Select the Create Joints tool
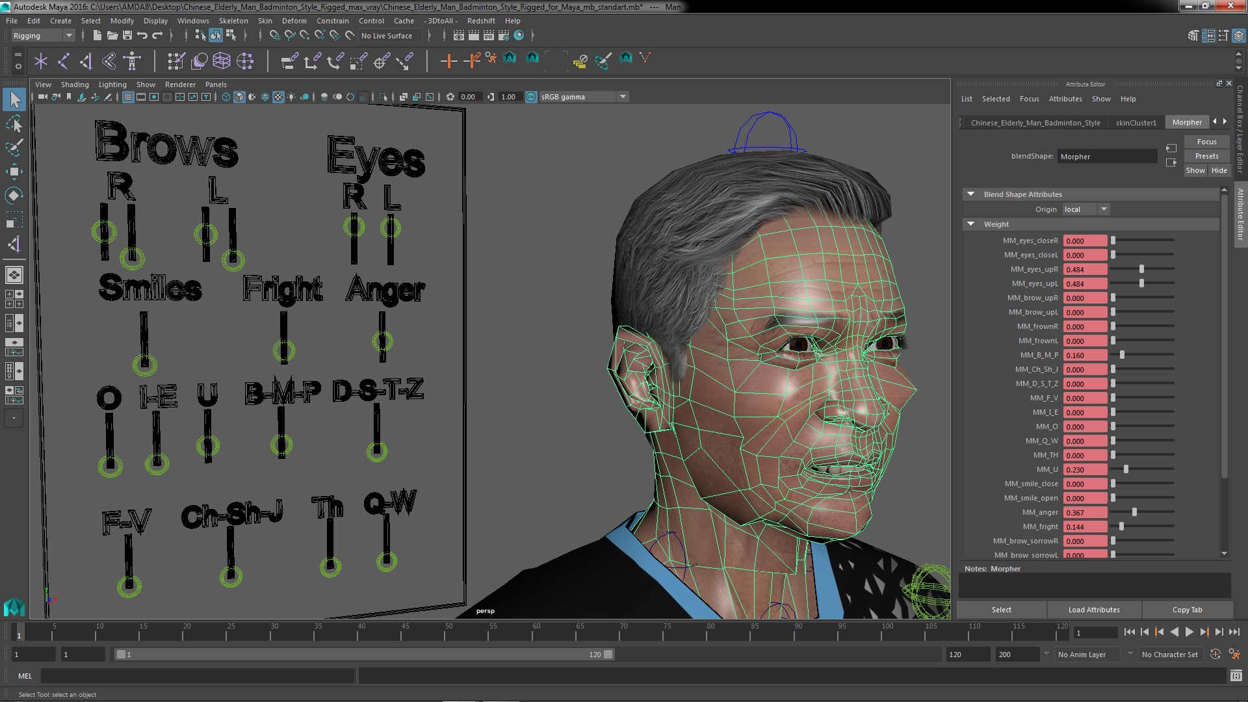1248x702 pixels. [x=64, y=62]
